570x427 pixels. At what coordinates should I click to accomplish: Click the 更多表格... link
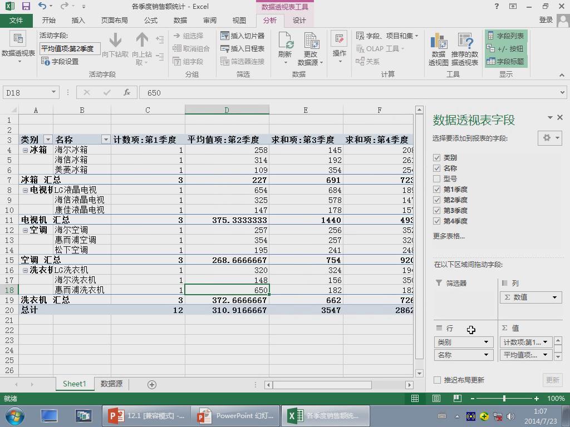click(x=449, y=236)
